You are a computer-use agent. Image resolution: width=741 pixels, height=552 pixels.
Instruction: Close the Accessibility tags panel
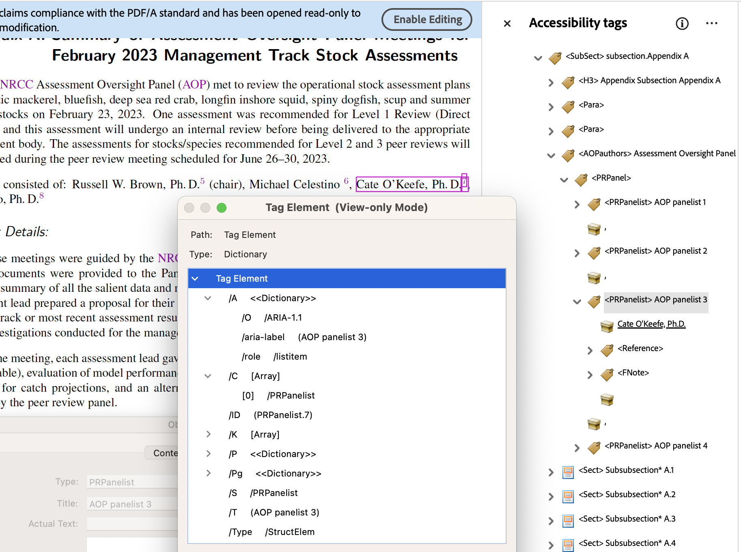pos(507,24)
